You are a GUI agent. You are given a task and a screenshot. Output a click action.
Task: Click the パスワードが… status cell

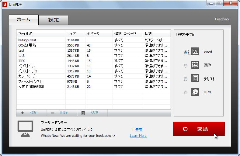click(x=155, y=40)
